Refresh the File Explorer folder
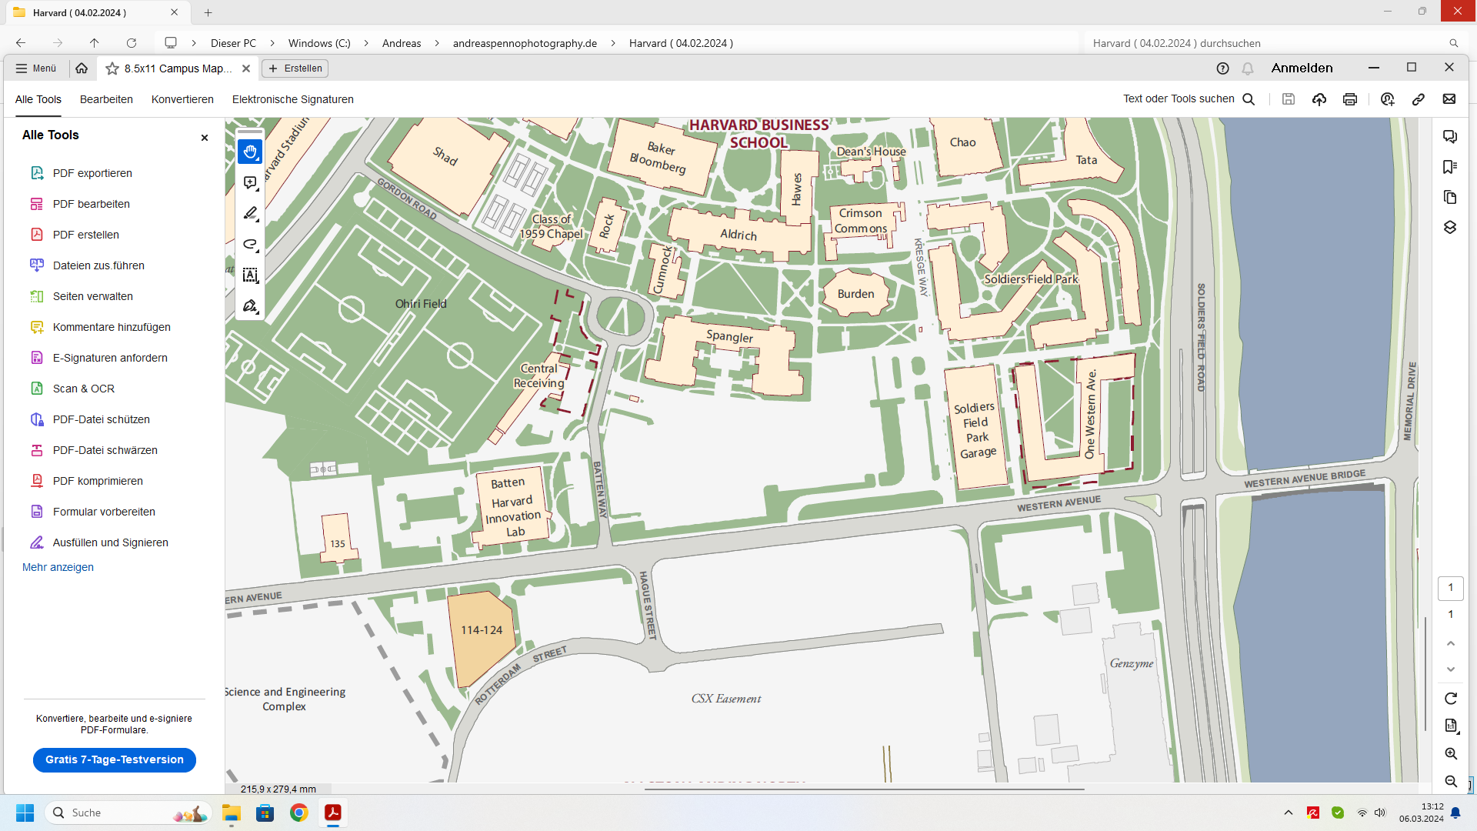The image size is (1477, 831). click(132, 43)
